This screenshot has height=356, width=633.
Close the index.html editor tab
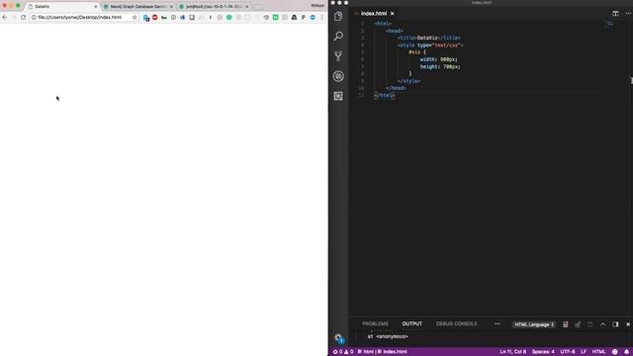[392, 13]
